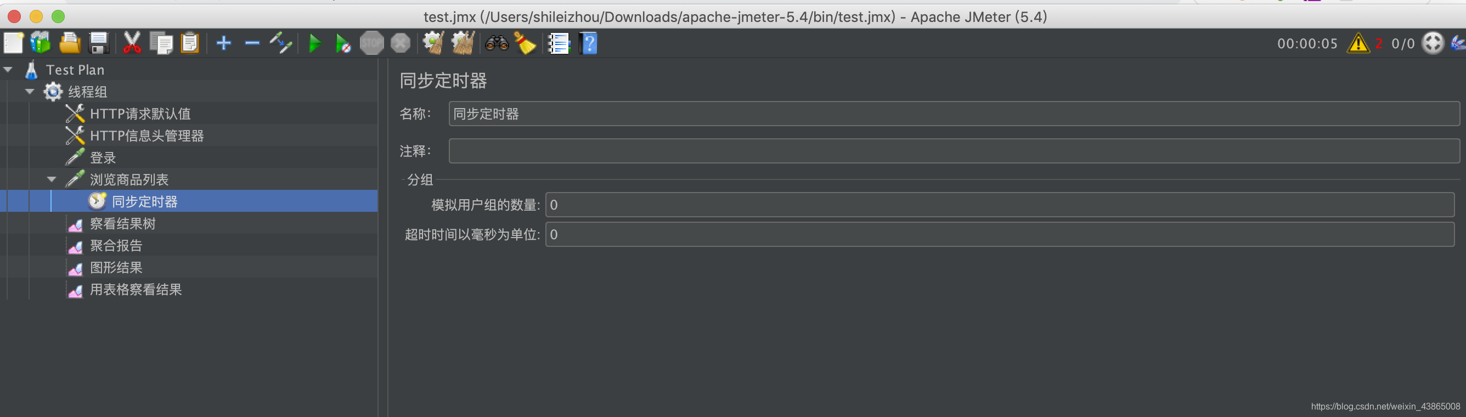Click the 分组 section label
The height and width of the screenshot is (417, 1466).
click(x=420, y=180)
